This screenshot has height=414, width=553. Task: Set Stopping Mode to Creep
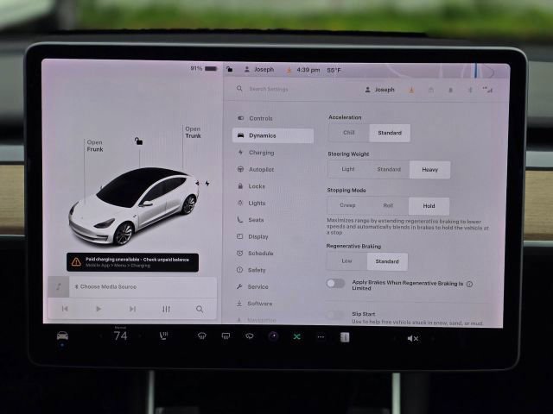(x=347, y=205)
